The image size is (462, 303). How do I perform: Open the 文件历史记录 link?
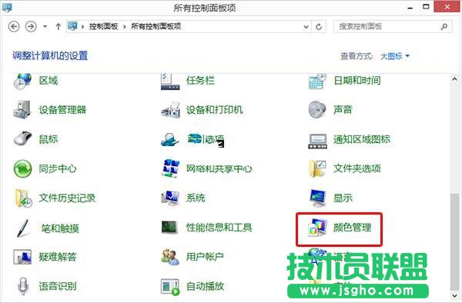tap(68, 198)
